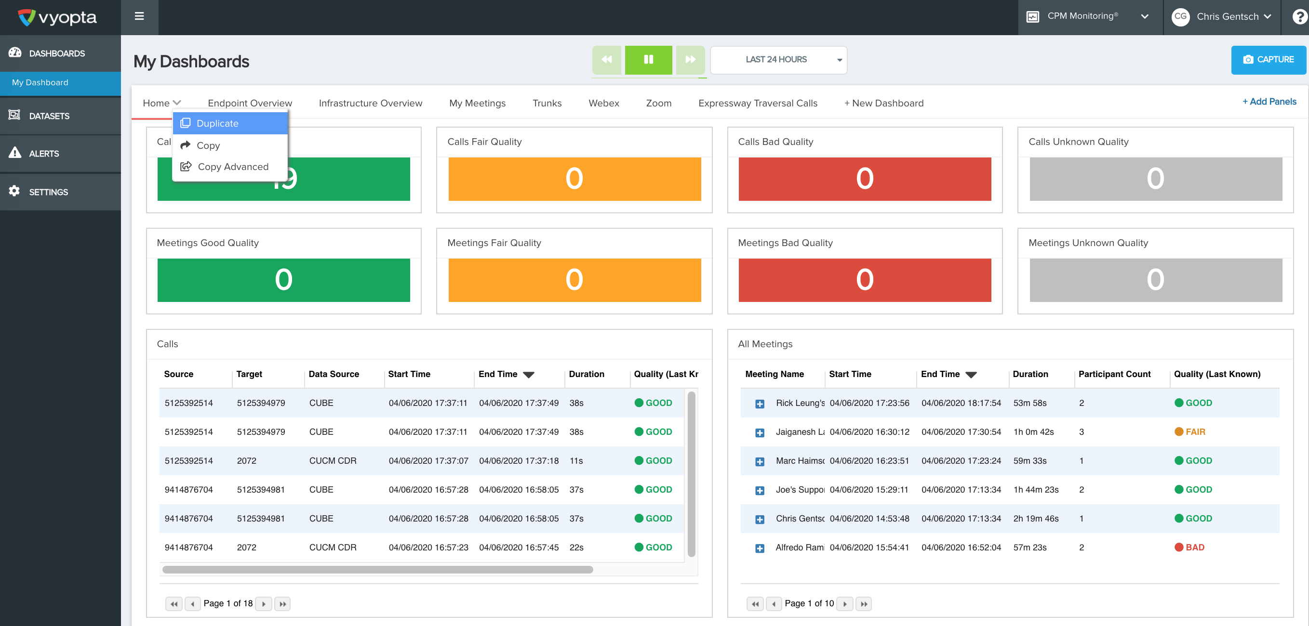
Task: Go to next page of All Meetings
Action: (844, 604)
